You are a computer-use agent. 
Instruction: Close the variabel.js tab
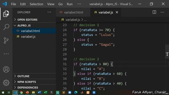click(117, 12)
